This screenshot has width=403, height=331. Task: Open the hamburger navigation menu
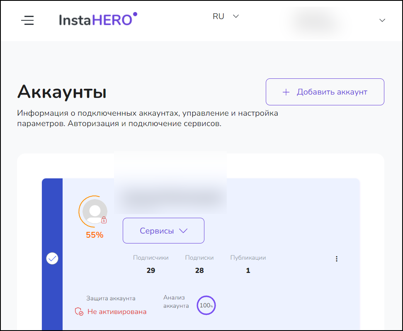coord(27,20)
